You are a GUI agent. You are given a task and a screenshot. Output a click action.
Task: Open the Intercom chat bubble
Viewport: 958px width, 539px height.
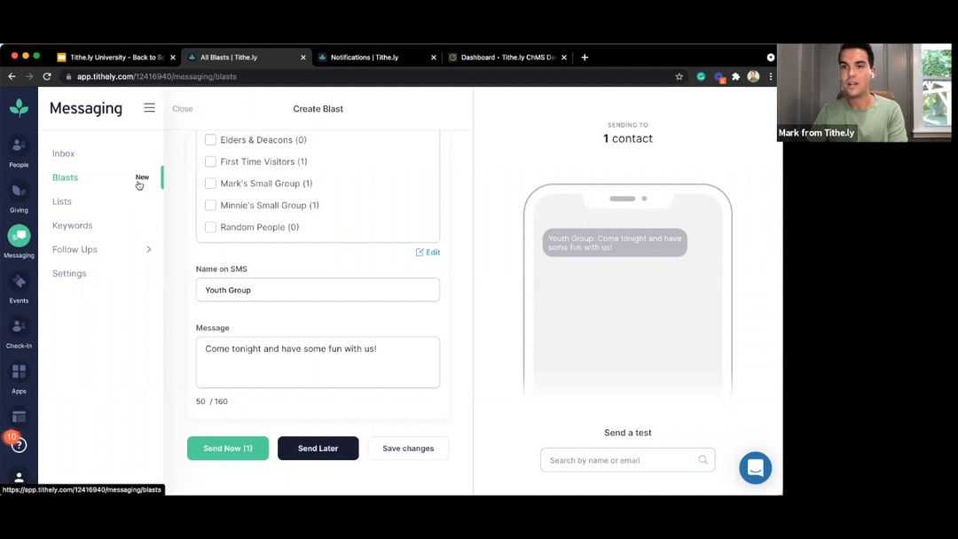pyautogui.click(x=755, y=467)
